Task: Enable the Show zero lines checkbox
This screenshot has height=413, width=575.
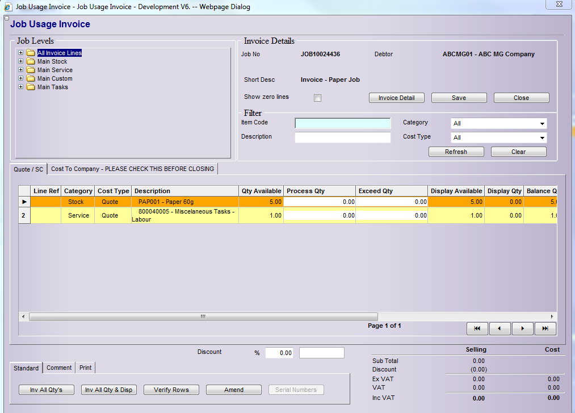Action: click(318, 98)
